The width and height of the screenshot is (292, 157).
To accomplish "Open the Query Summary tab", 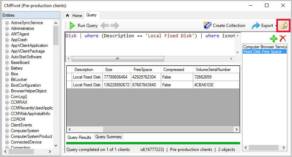I will point(108,137).
